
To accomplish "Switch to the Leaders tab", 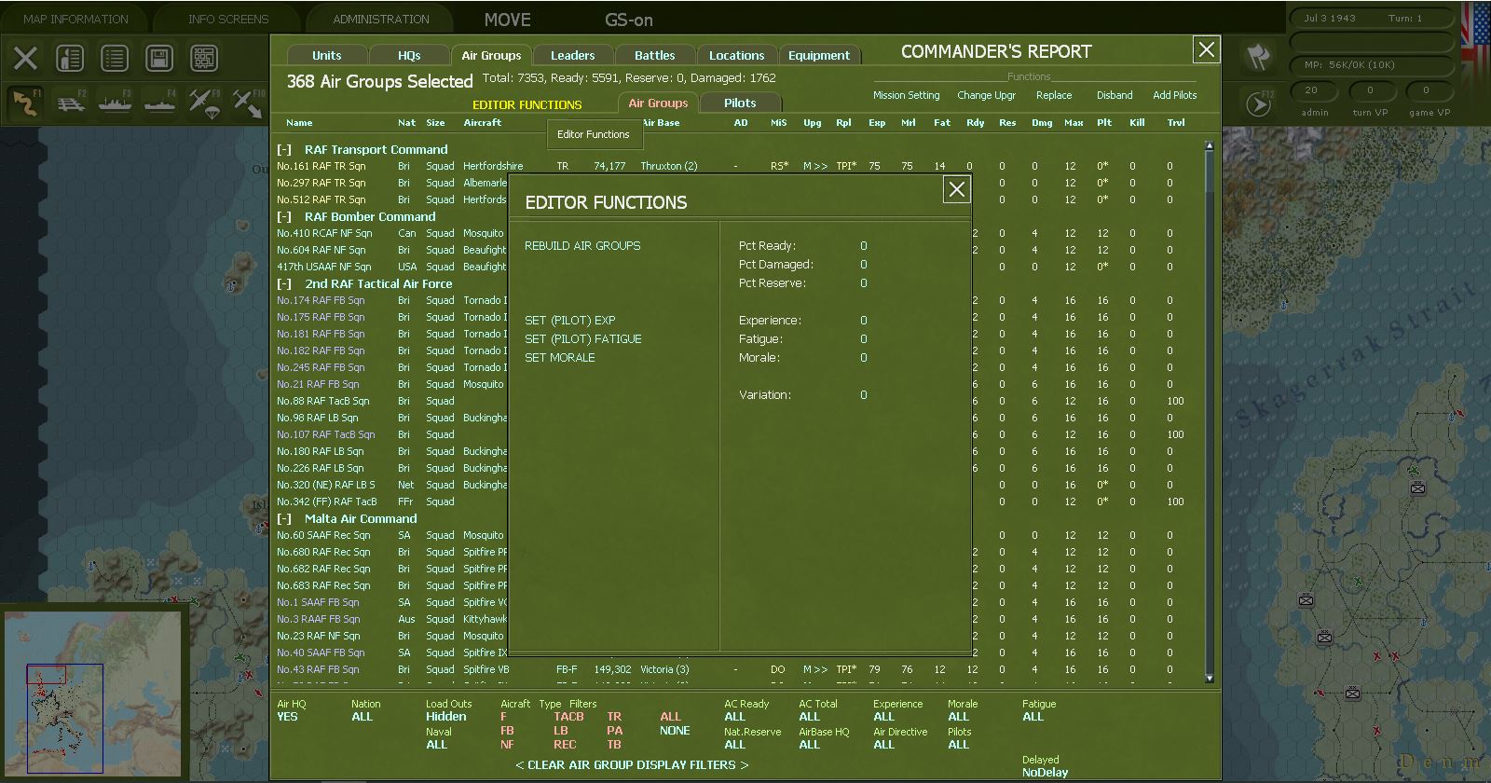I will click(x=572, y=55).
